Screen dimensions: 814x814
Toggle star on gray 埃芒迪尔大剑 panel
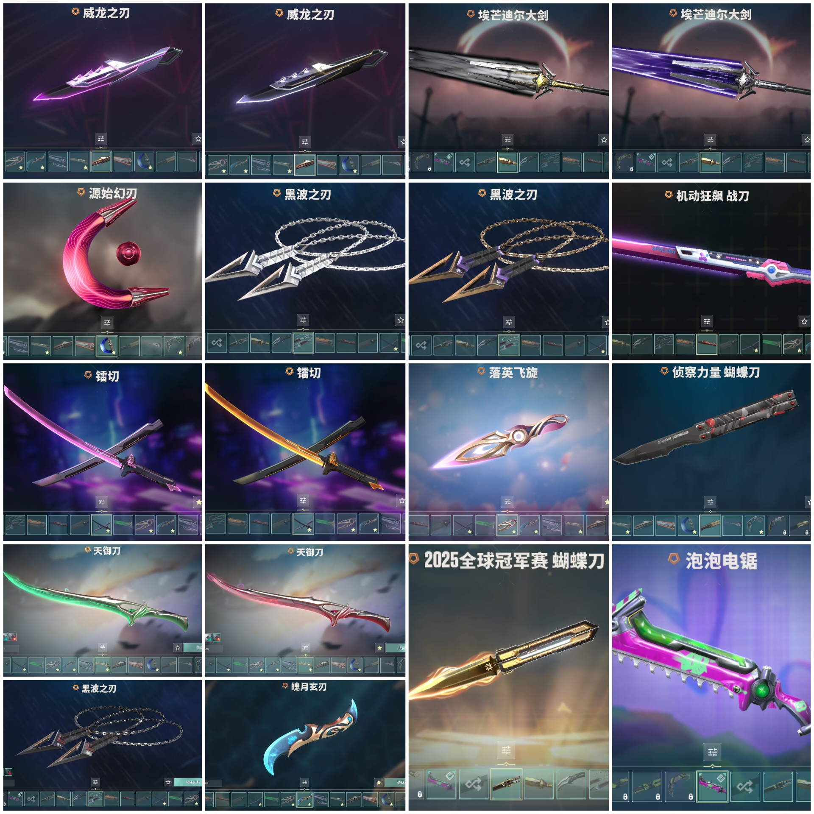[x=604, y=139]
